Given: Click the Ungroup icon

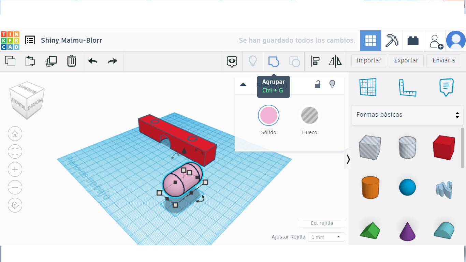Looking at the screenshot, I should 294,61.
